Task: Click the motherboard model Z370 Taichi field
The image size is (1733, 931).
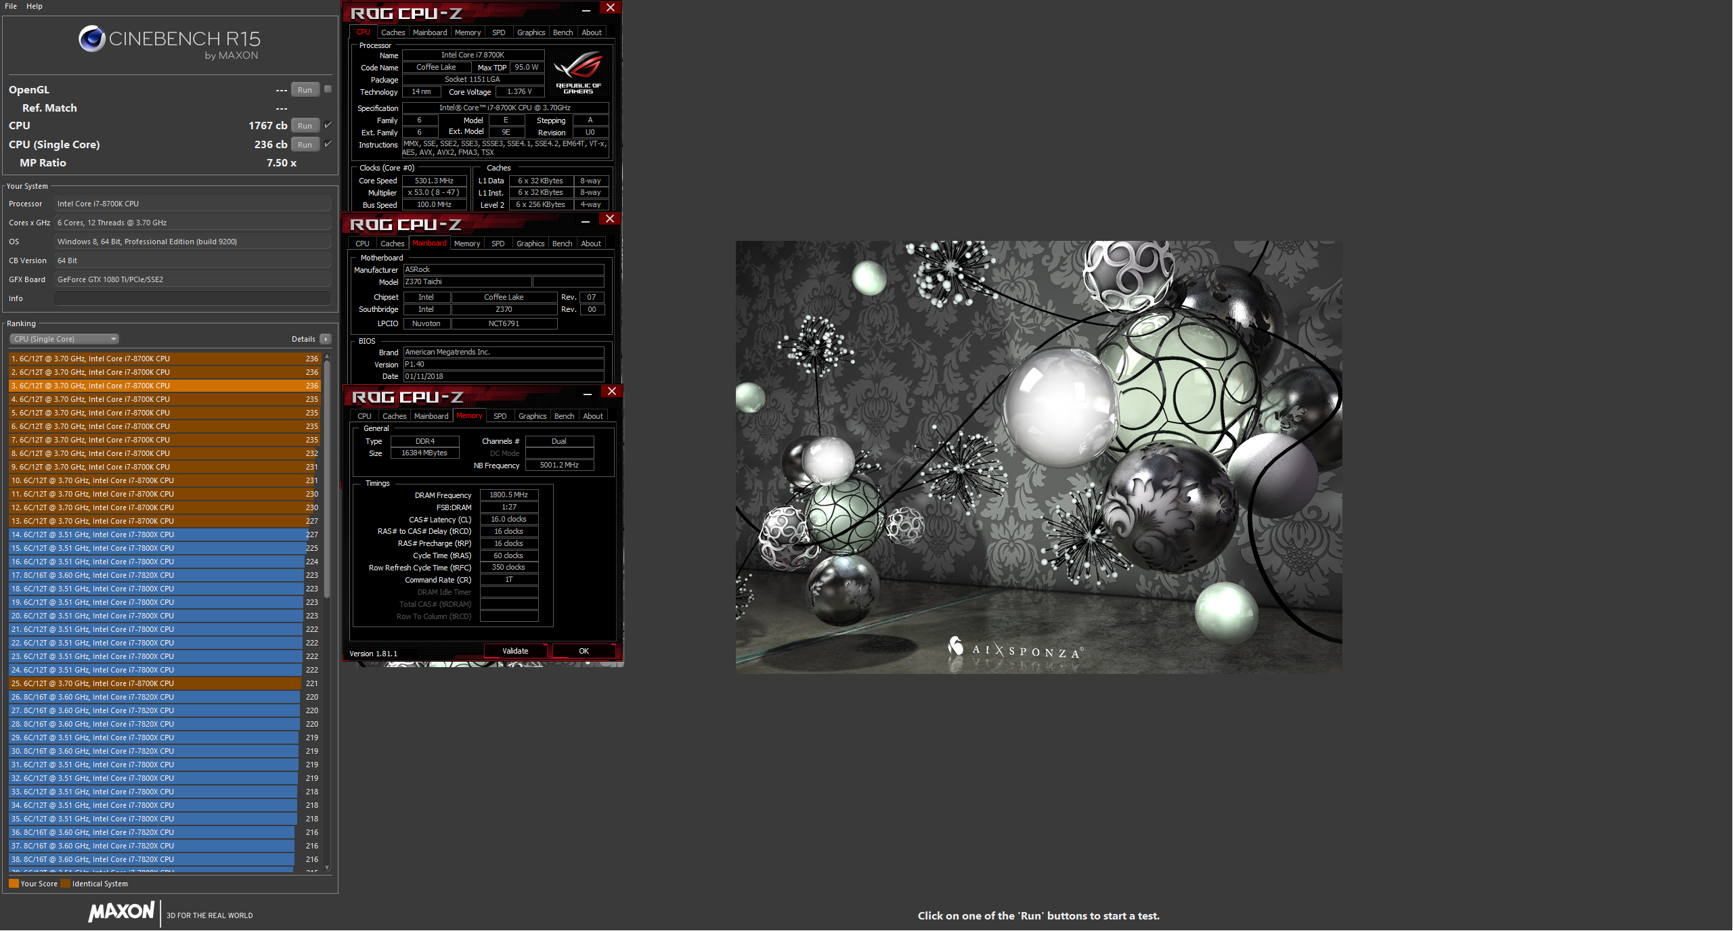Action: click(467, 281)
